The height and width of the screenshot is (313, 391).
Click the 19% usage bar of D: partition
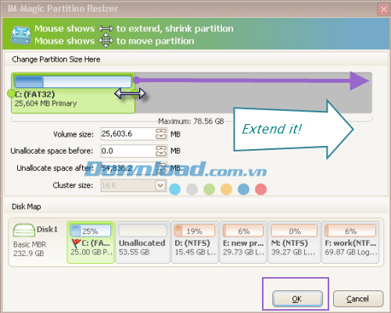pyautogui.click(x=195, y=231)
